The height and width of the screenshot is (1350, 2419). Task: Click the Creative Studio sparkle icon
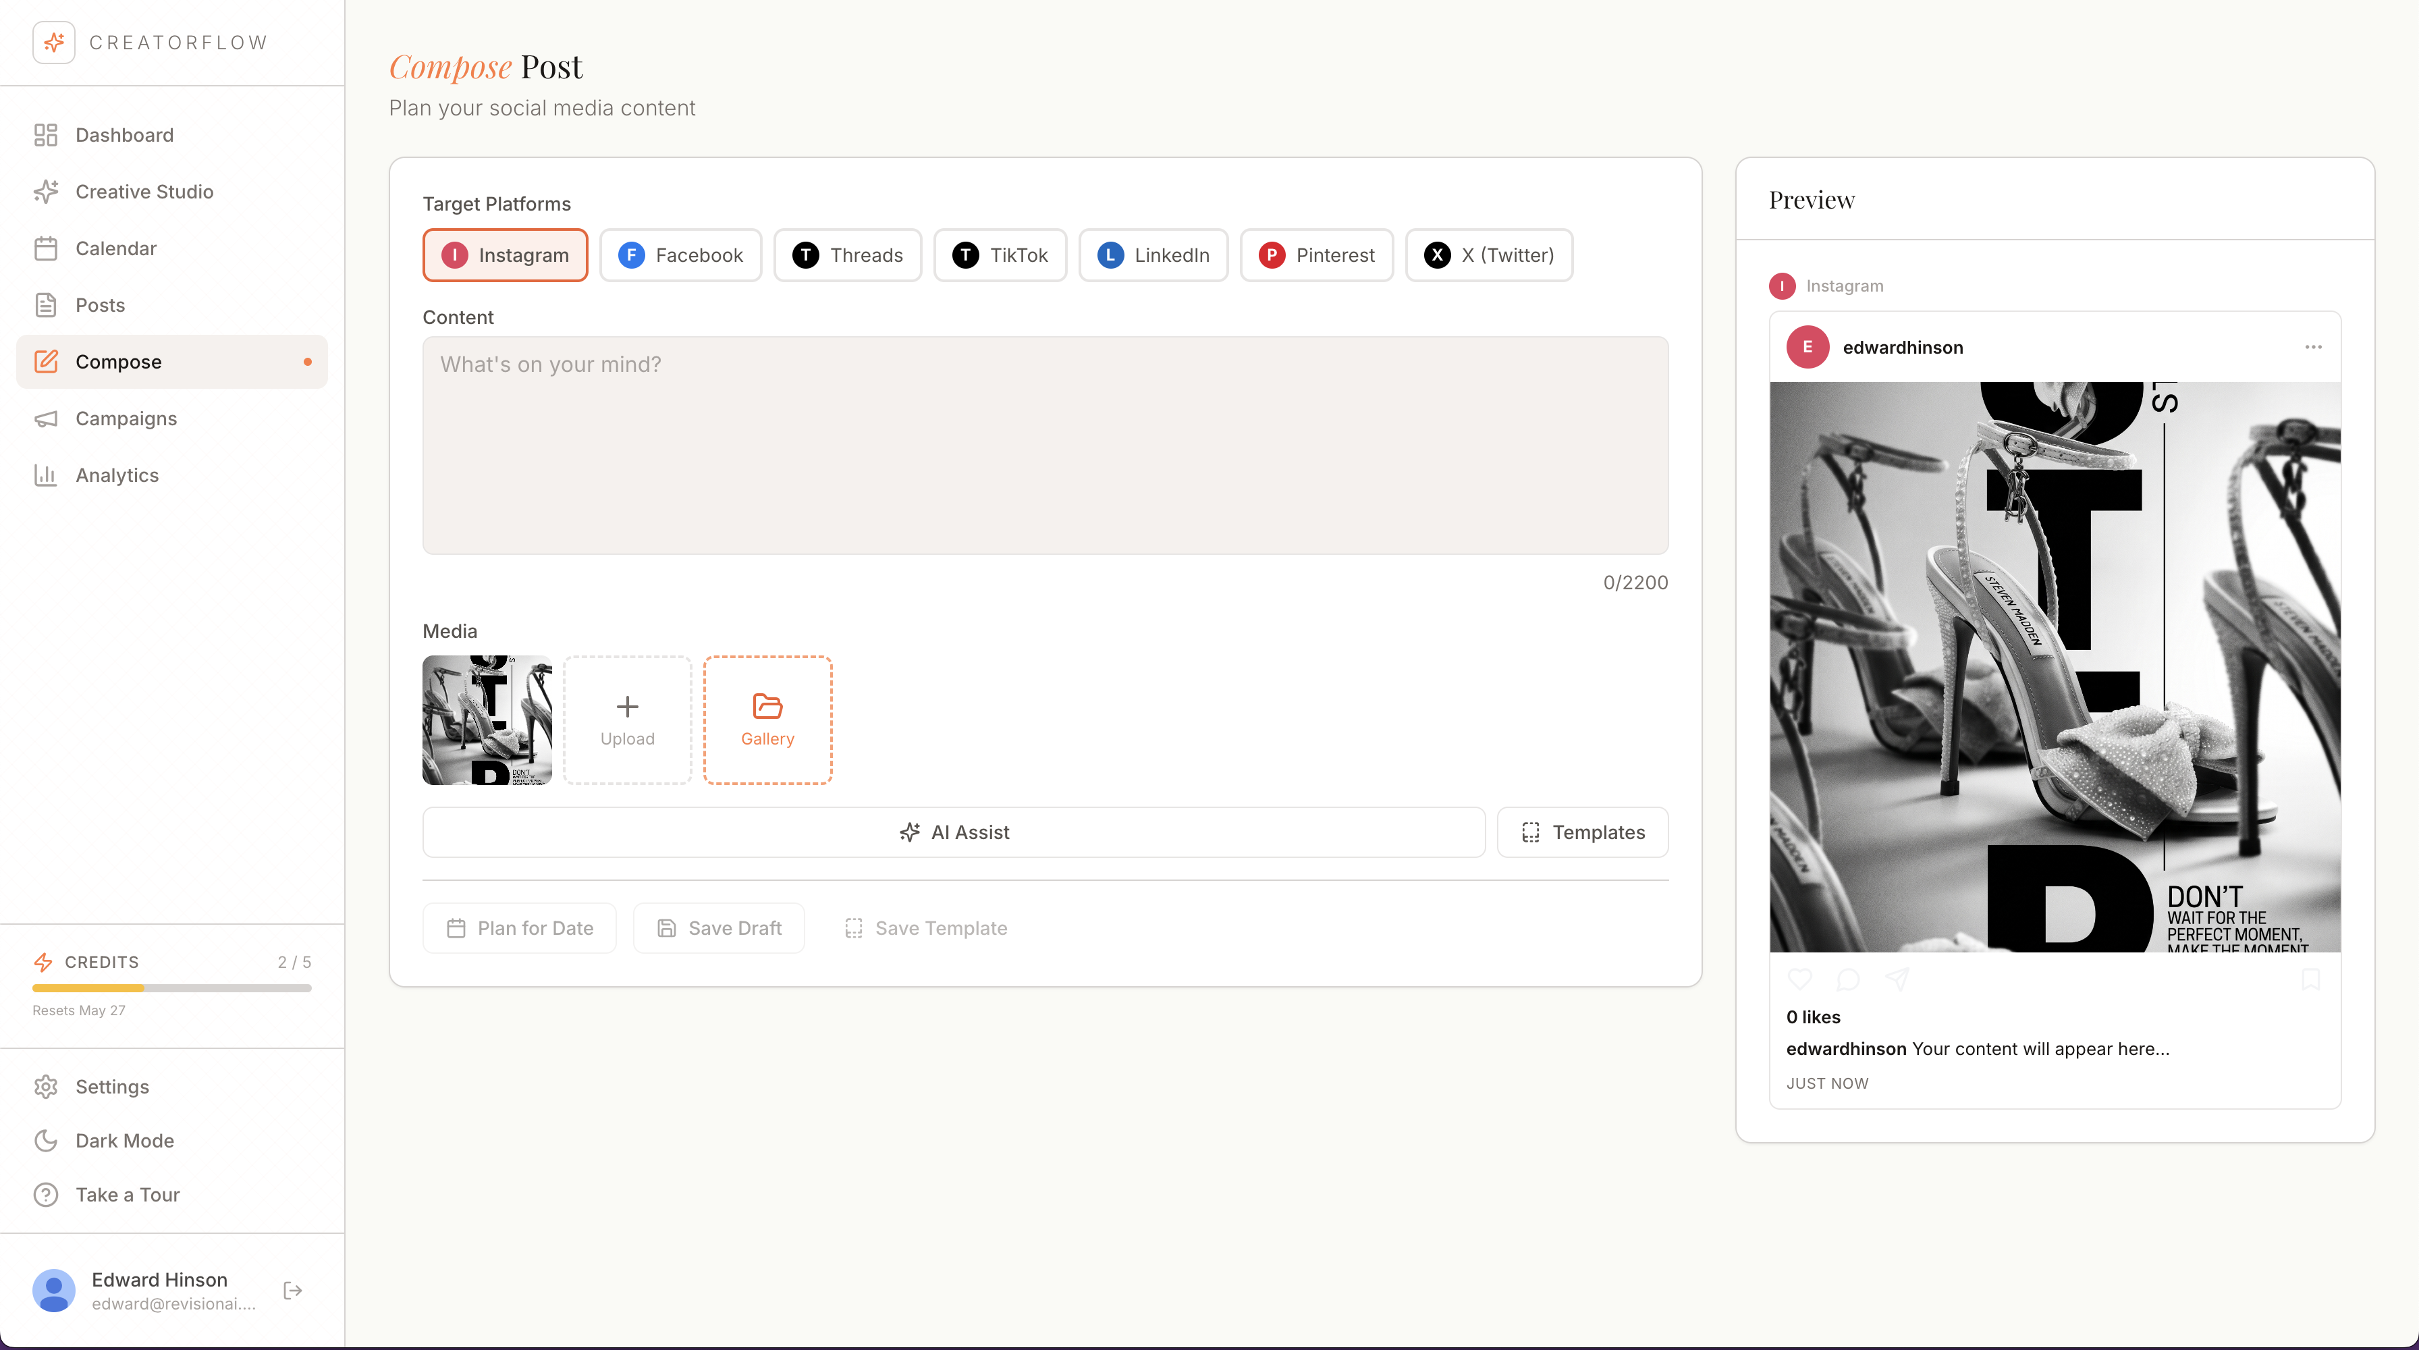[46, 192]
